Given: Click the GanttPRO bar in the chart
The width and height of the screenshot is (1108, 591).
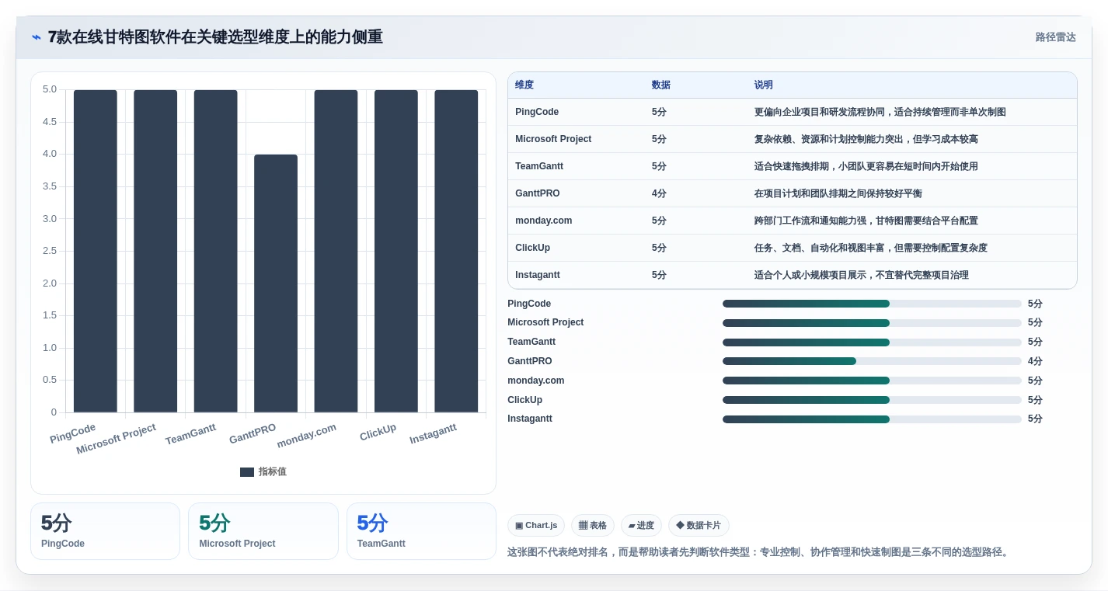Looking at the screenshot, I should (276, 283).
